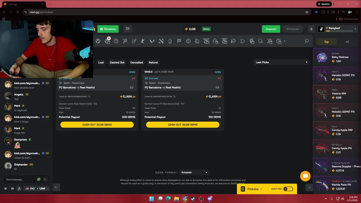Select the Butterfly Knife Gamma Doppler item

click(x=337, y=167)
